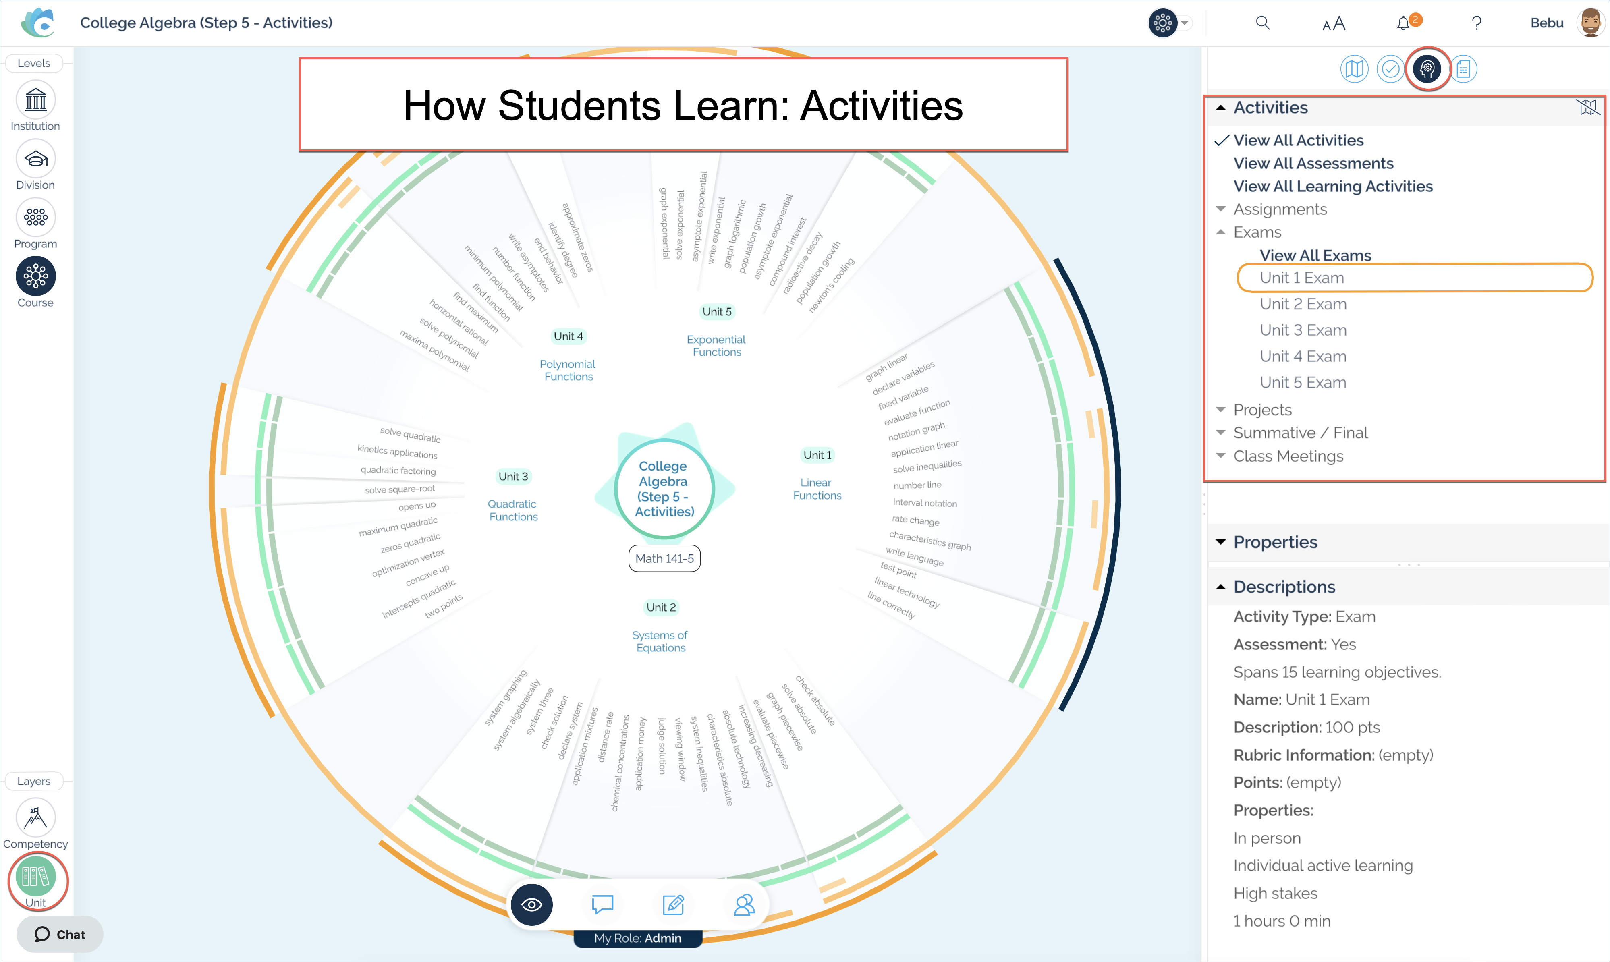Open the map view icon in the right toolbar

point(1355,68)
